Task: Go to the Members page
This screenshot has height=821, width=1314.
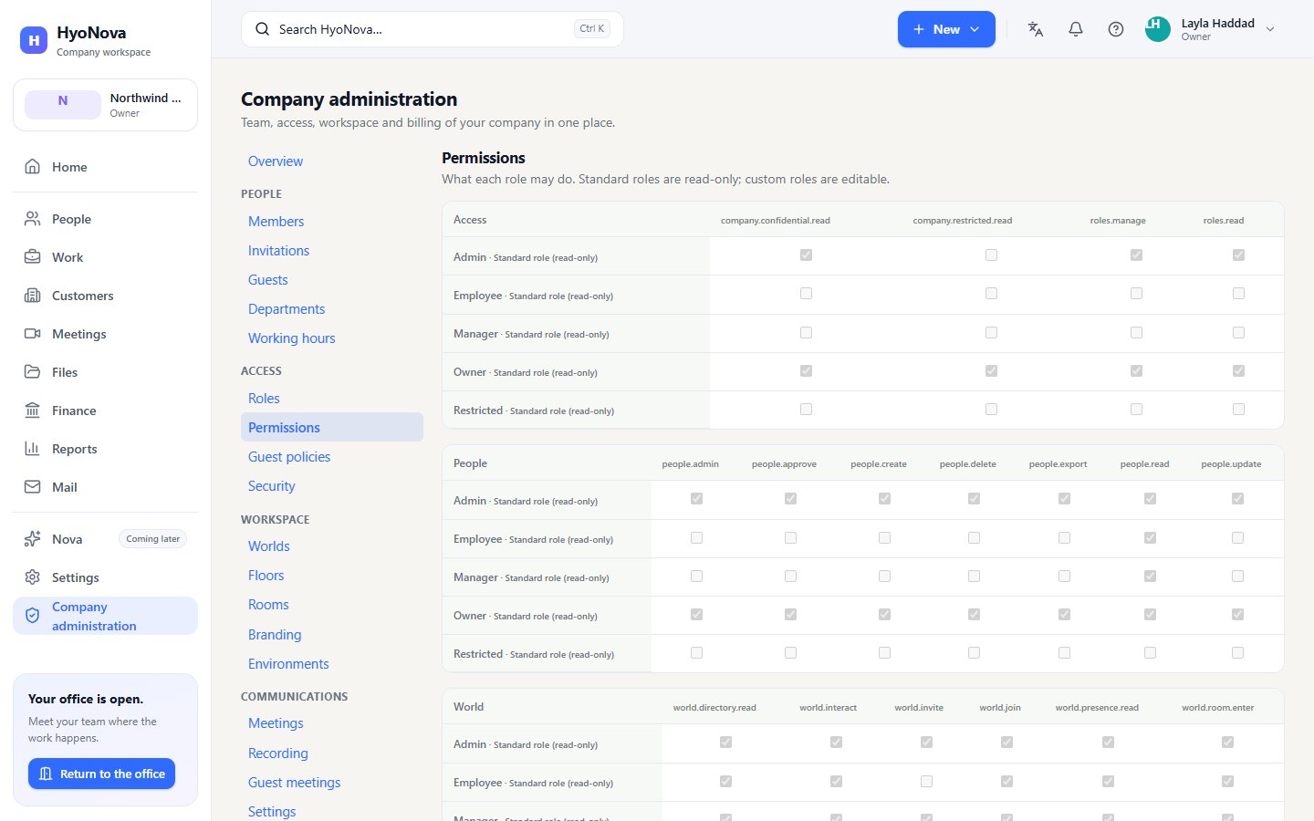Action: point(276,222)
